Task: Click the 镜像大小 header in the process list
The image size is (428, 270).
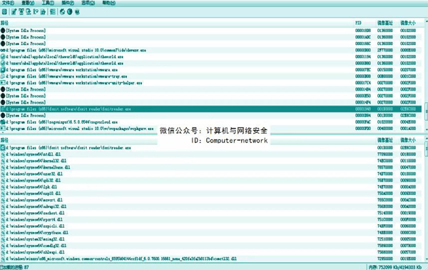Action: coord(408,23)
